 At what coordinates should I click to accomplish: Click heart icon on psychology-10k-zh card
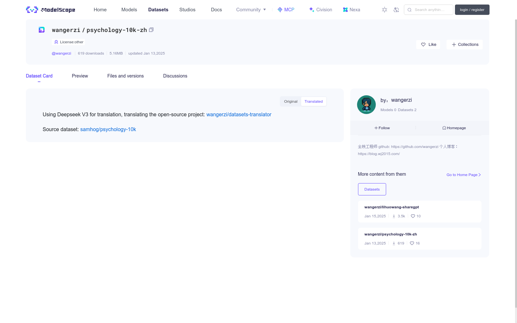pos(412,243)
